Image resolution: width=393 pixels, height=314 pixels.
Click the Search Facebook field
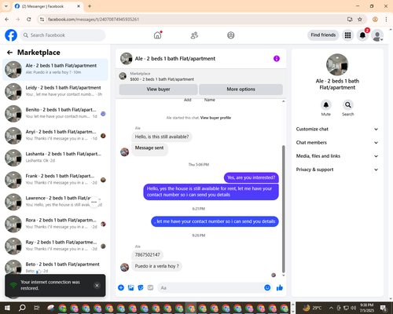pos(63,35)
